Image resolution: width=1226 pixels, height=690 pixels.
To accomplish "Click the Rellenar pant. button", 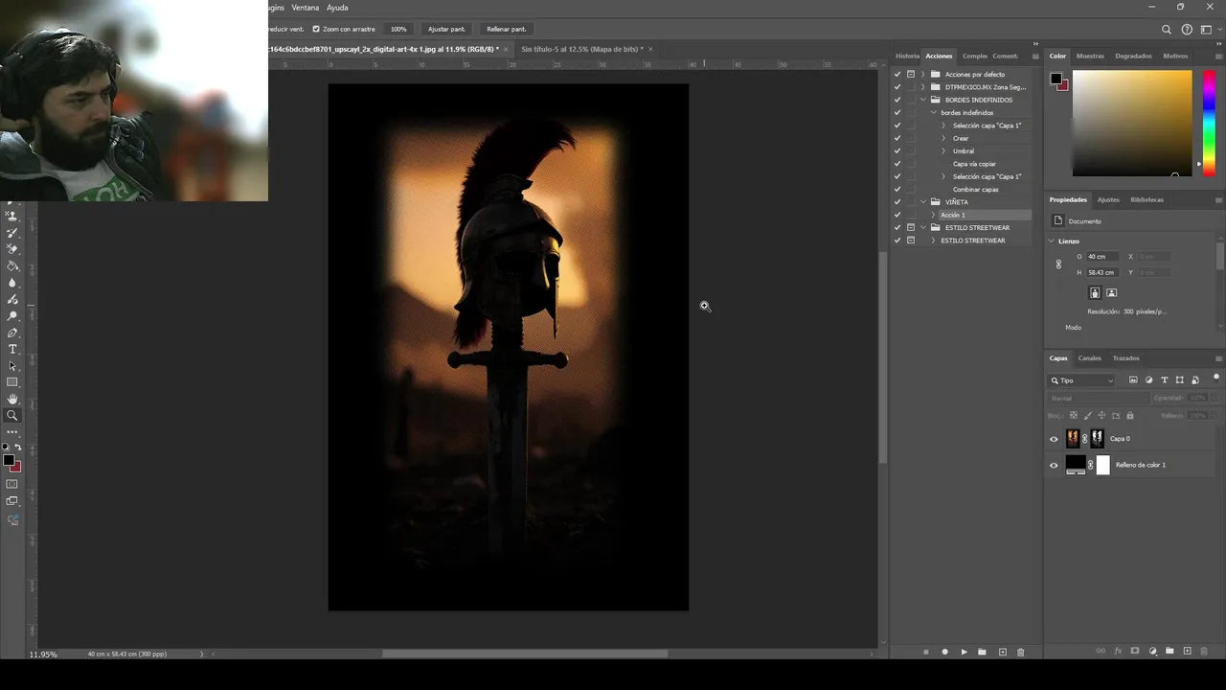I will [x=506, y=29].
